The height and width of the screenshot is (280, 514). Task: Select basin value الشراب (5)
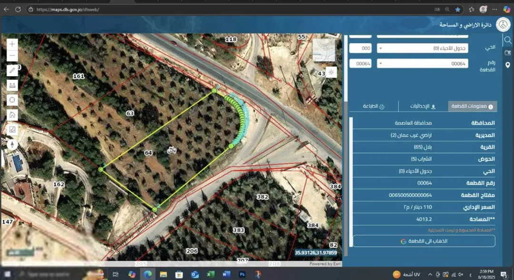click(x=421, y=159)
